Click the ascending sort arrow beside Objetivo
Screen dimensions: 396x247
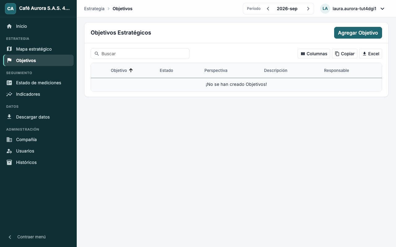pos(131,70)
